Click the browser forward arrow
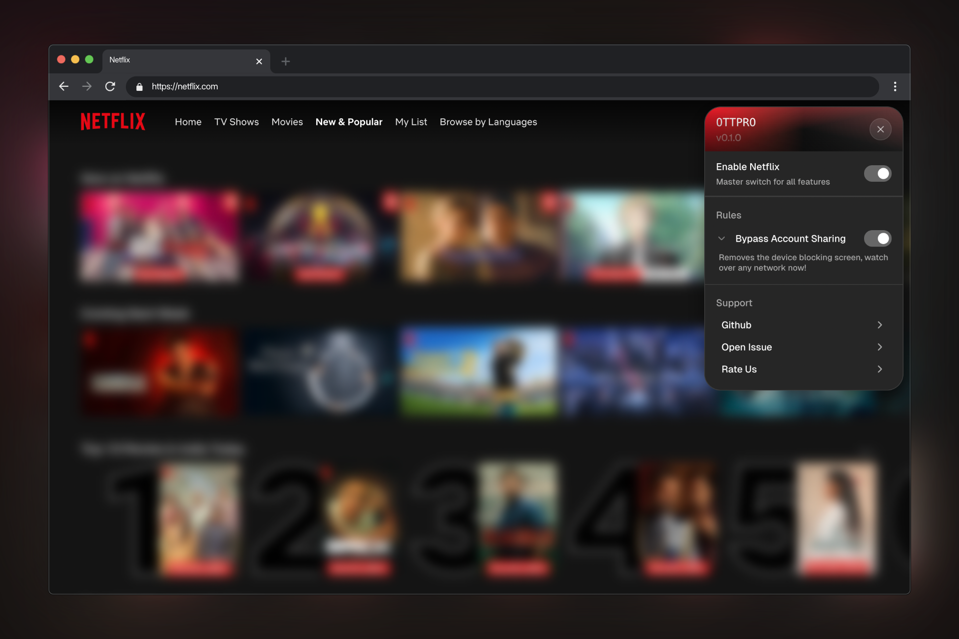959x639 pixels. [x=87, y=86]
